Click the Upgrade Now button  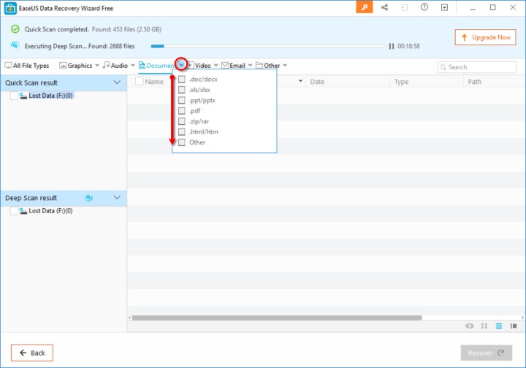click(x=484, y=37)
